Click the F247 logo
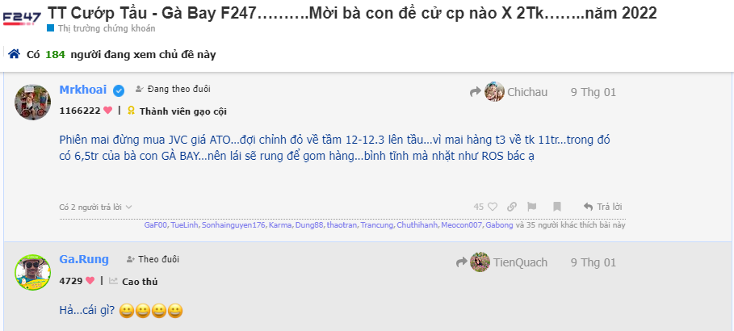 [22, 19]
